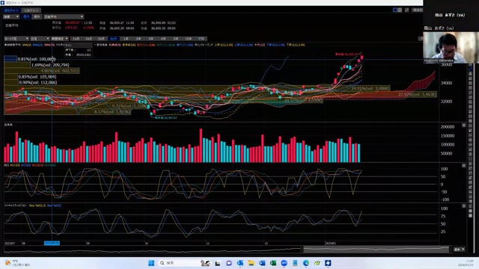Click the Windows Start button
Viewport: 479px width, 269px height.
151,263
